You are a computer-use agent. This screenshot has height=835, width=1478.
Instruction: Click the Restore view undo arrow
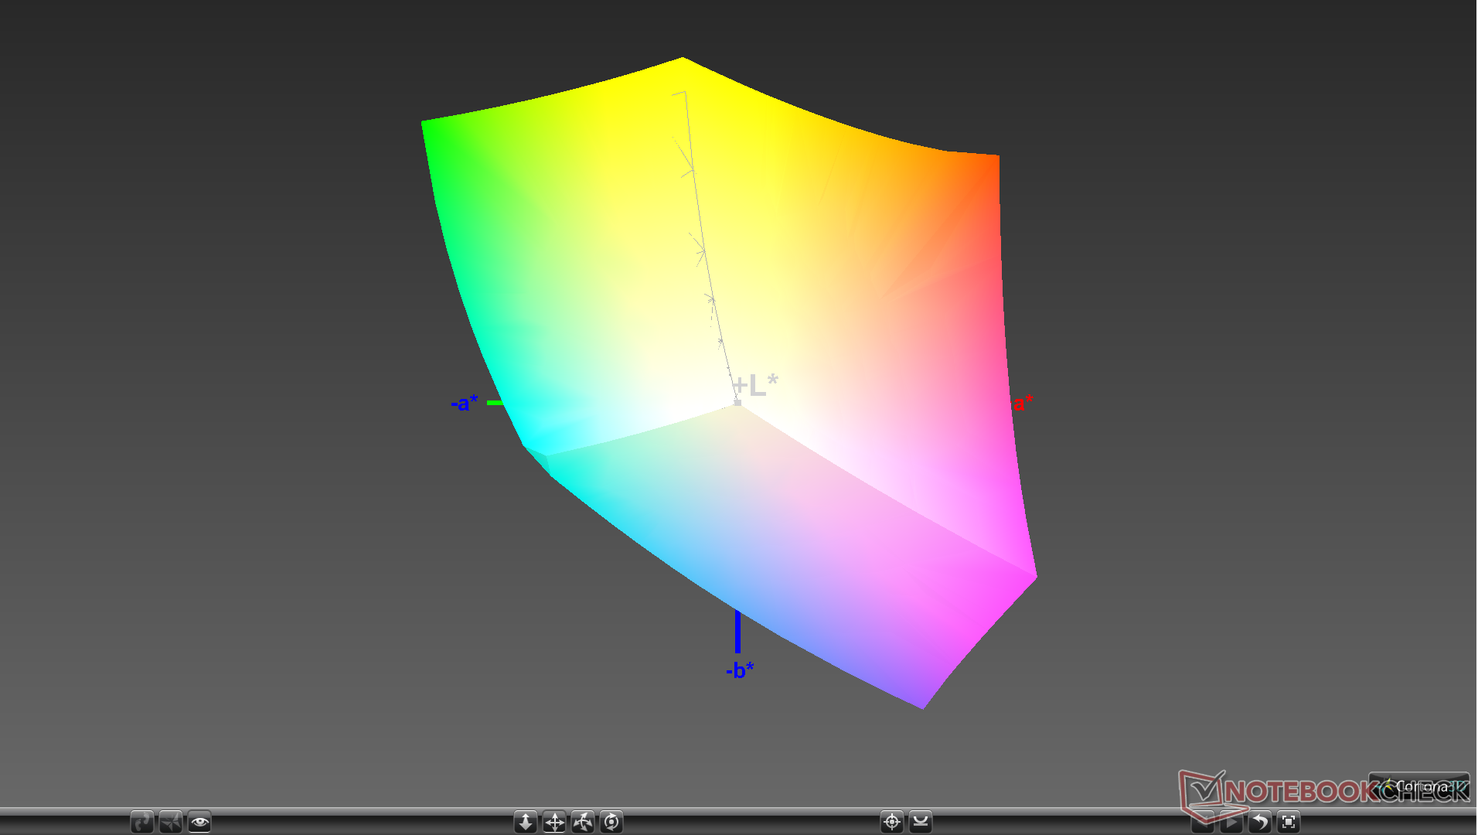click(1260, 822)
